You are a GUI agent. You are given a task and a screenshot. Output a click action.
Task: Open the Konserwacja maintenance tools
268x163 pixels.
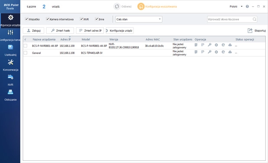coord(10,62)
